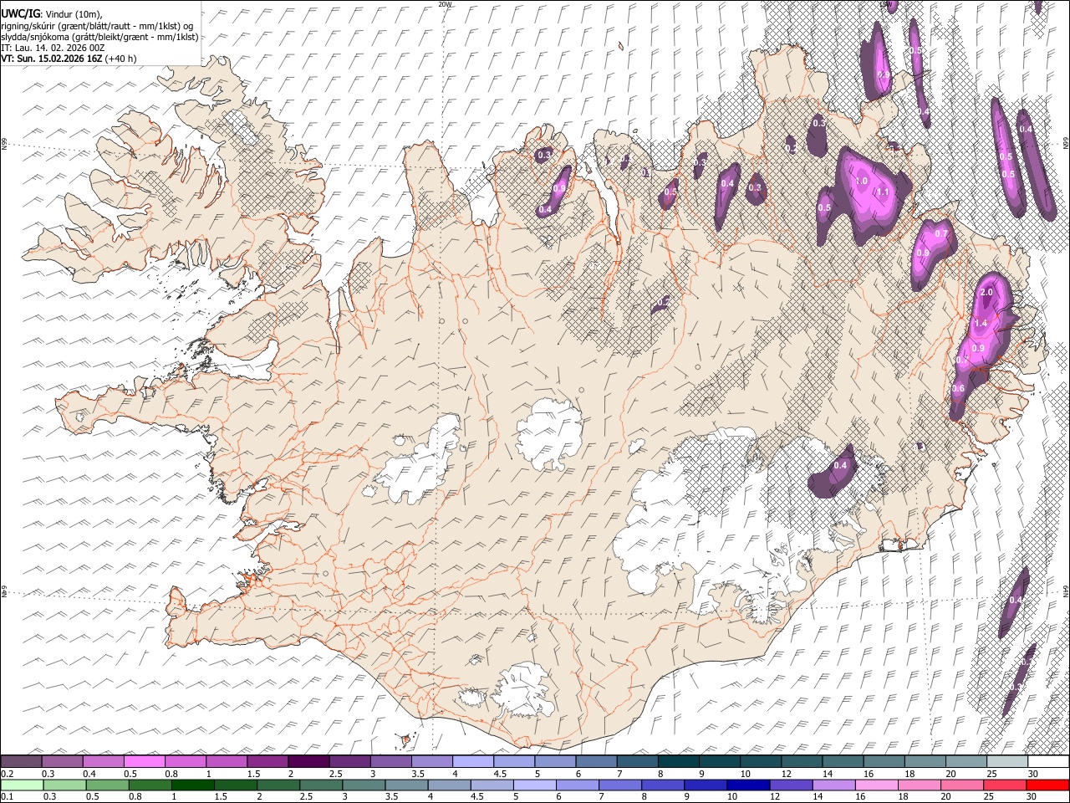Screen dimensions: 1070x803
Task: Pick the 1–1.5 purple-pink swatch in the upper scale
Action: point(227,762)
